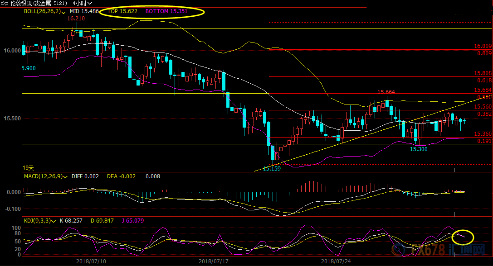The image size is (493, 266).
Task: Click the 16.210 high price marker
Action: pos(76,19)
